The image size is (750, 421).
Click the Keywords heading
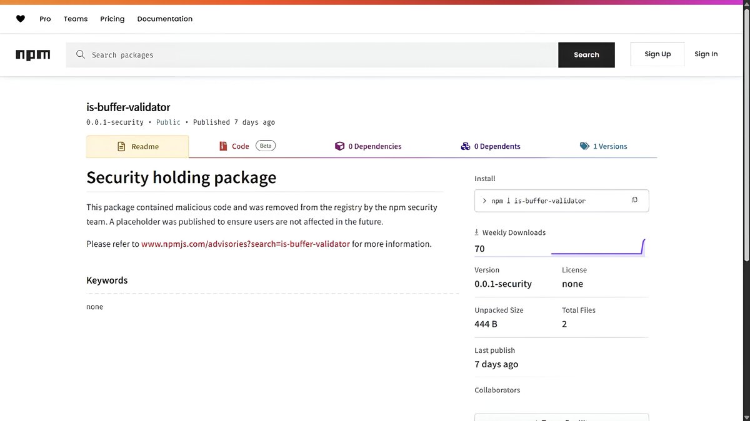(x=107, y=280)
